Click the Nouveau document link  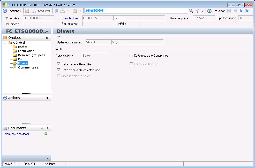[x=17, y=134]
